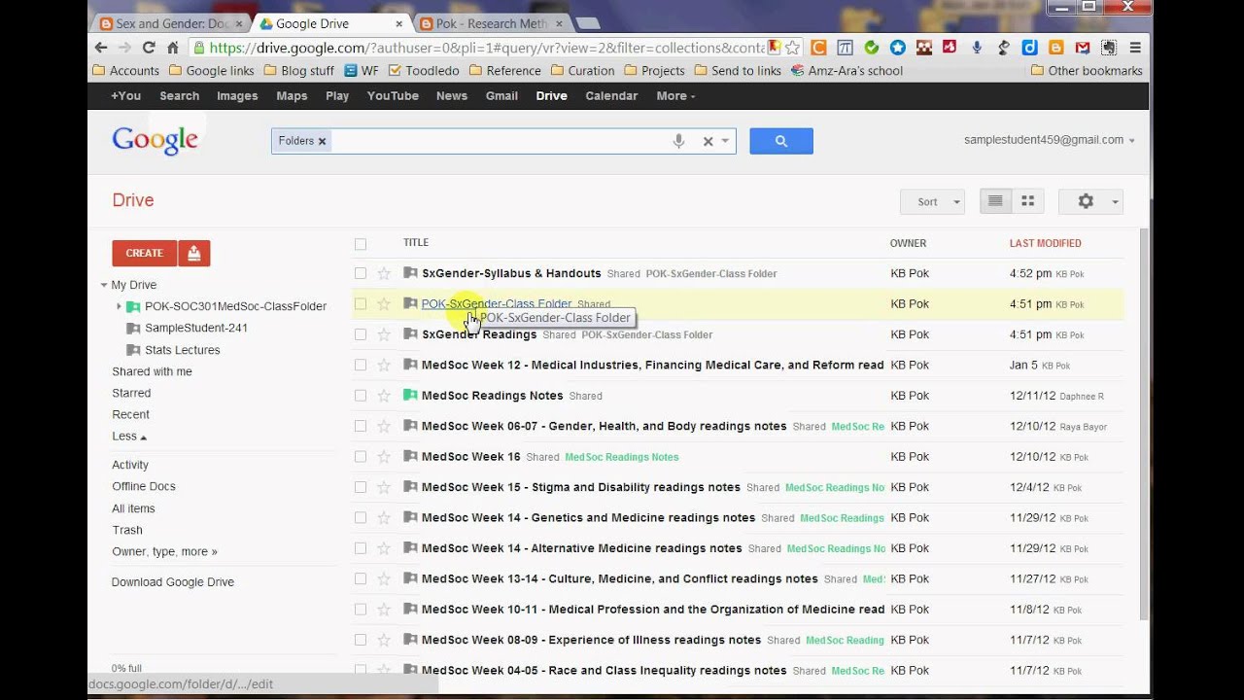Click the browser address bar URL
Viewport: 1244px width, 700px height.
487,47
